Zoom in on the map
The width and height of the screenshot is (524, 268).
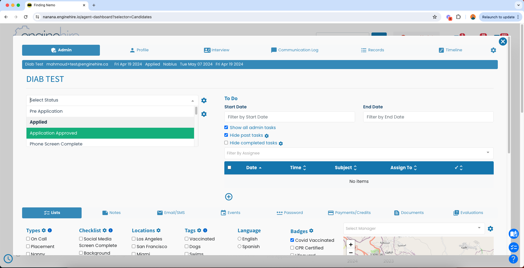click(351, 245)
